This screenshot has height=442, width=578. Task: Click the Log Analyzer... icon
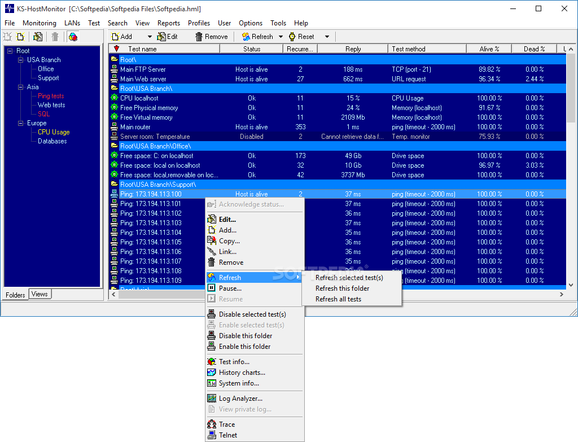(212, 398)
